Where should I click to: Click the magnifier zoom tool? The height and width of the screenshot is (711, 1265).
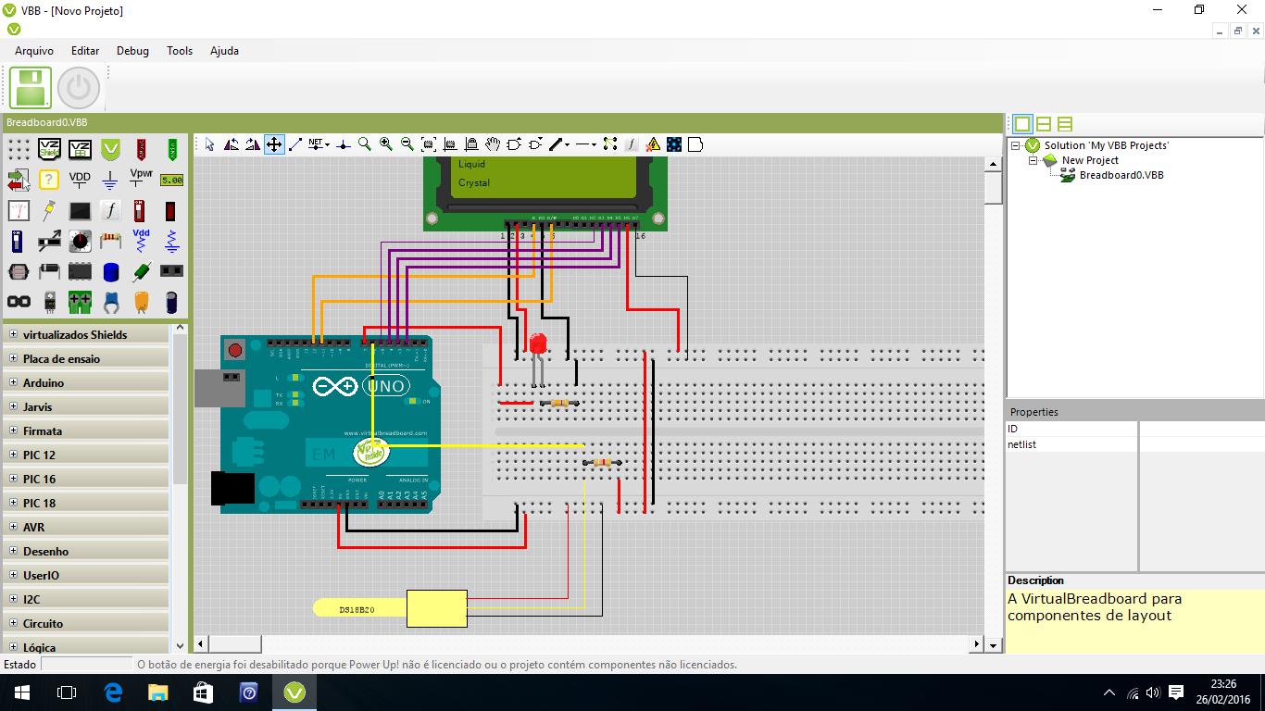point(365,144)
